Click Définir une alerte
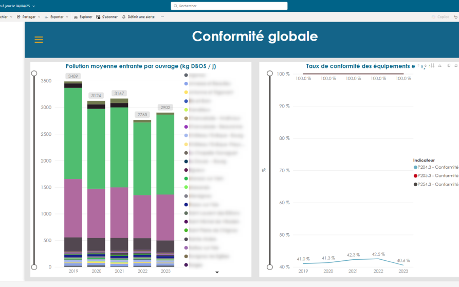The image size is (459, 287). (138, 17)
